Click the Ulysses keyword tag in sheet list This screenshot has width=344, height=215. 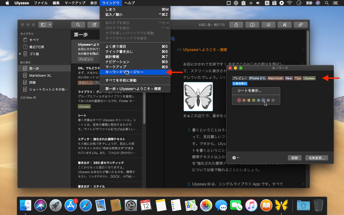84,106
